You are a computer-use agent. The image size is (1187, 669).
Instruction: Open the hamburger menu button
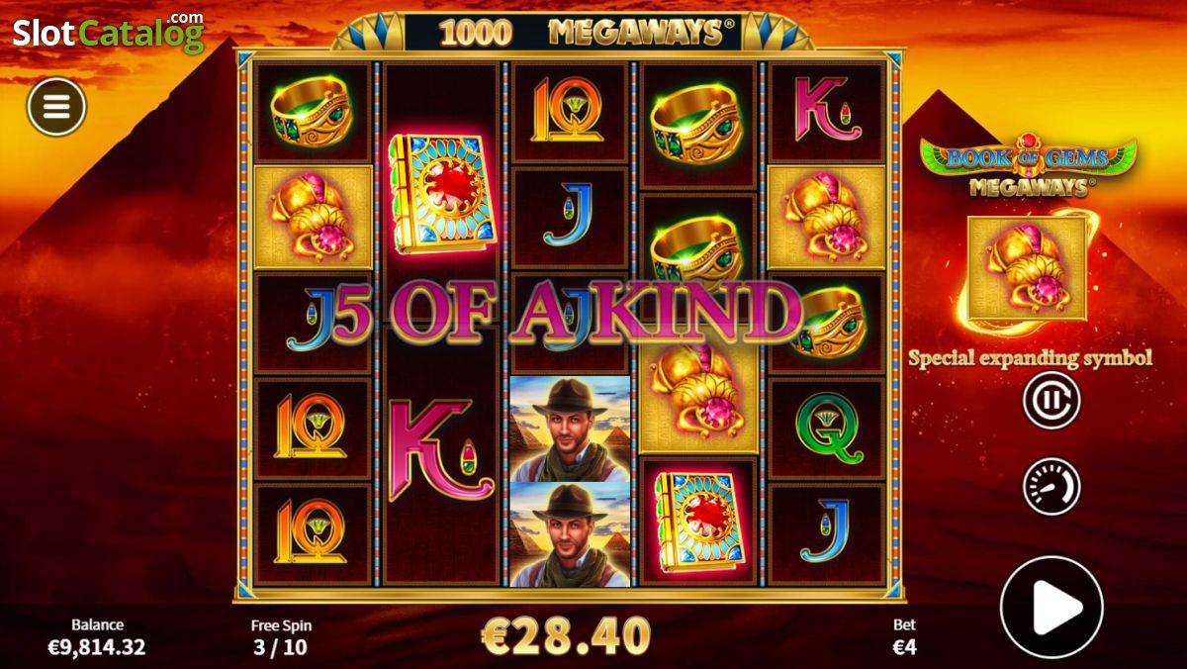[x=56, y=107]
